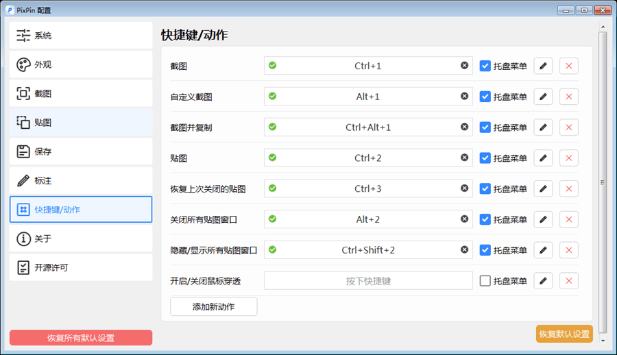Click the orange 恢复默认设置 button
This screenshot has width=617, height=355.
pos(564,334)
